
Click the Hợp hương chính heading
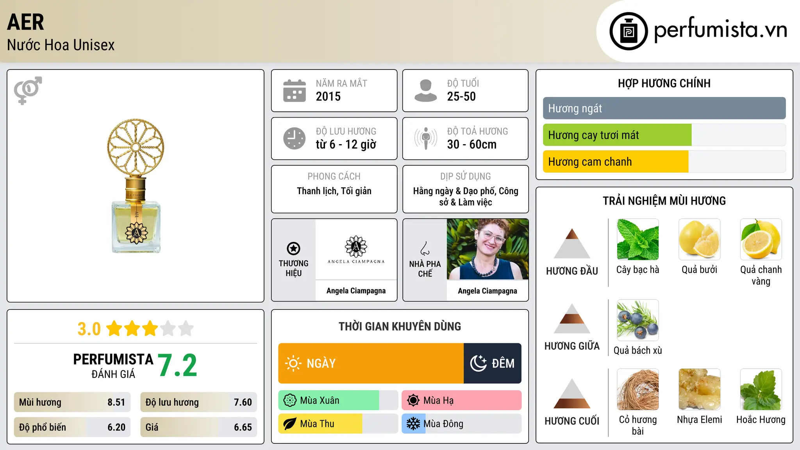point(664,83)
